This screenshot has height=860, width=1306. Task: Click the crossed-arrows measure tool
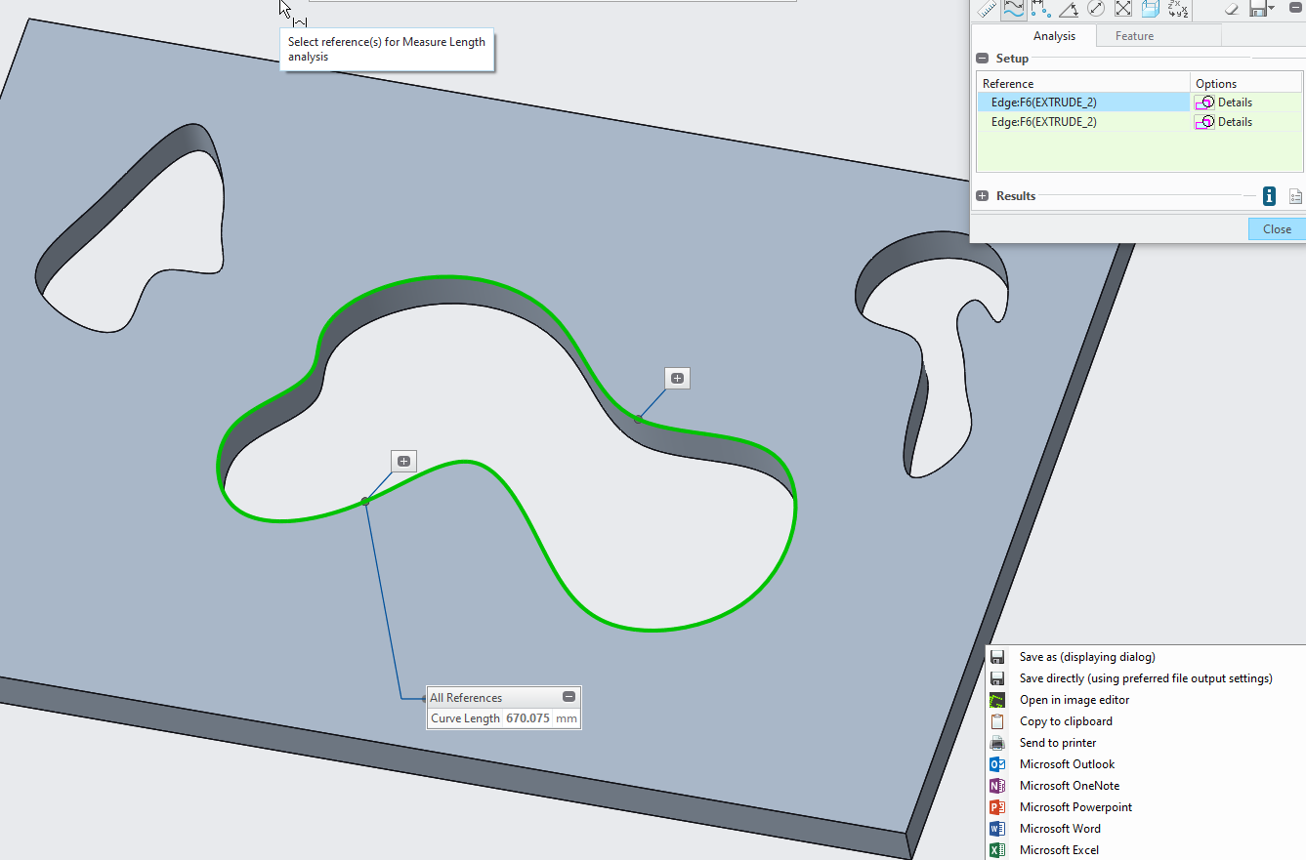pos(1121,10)
